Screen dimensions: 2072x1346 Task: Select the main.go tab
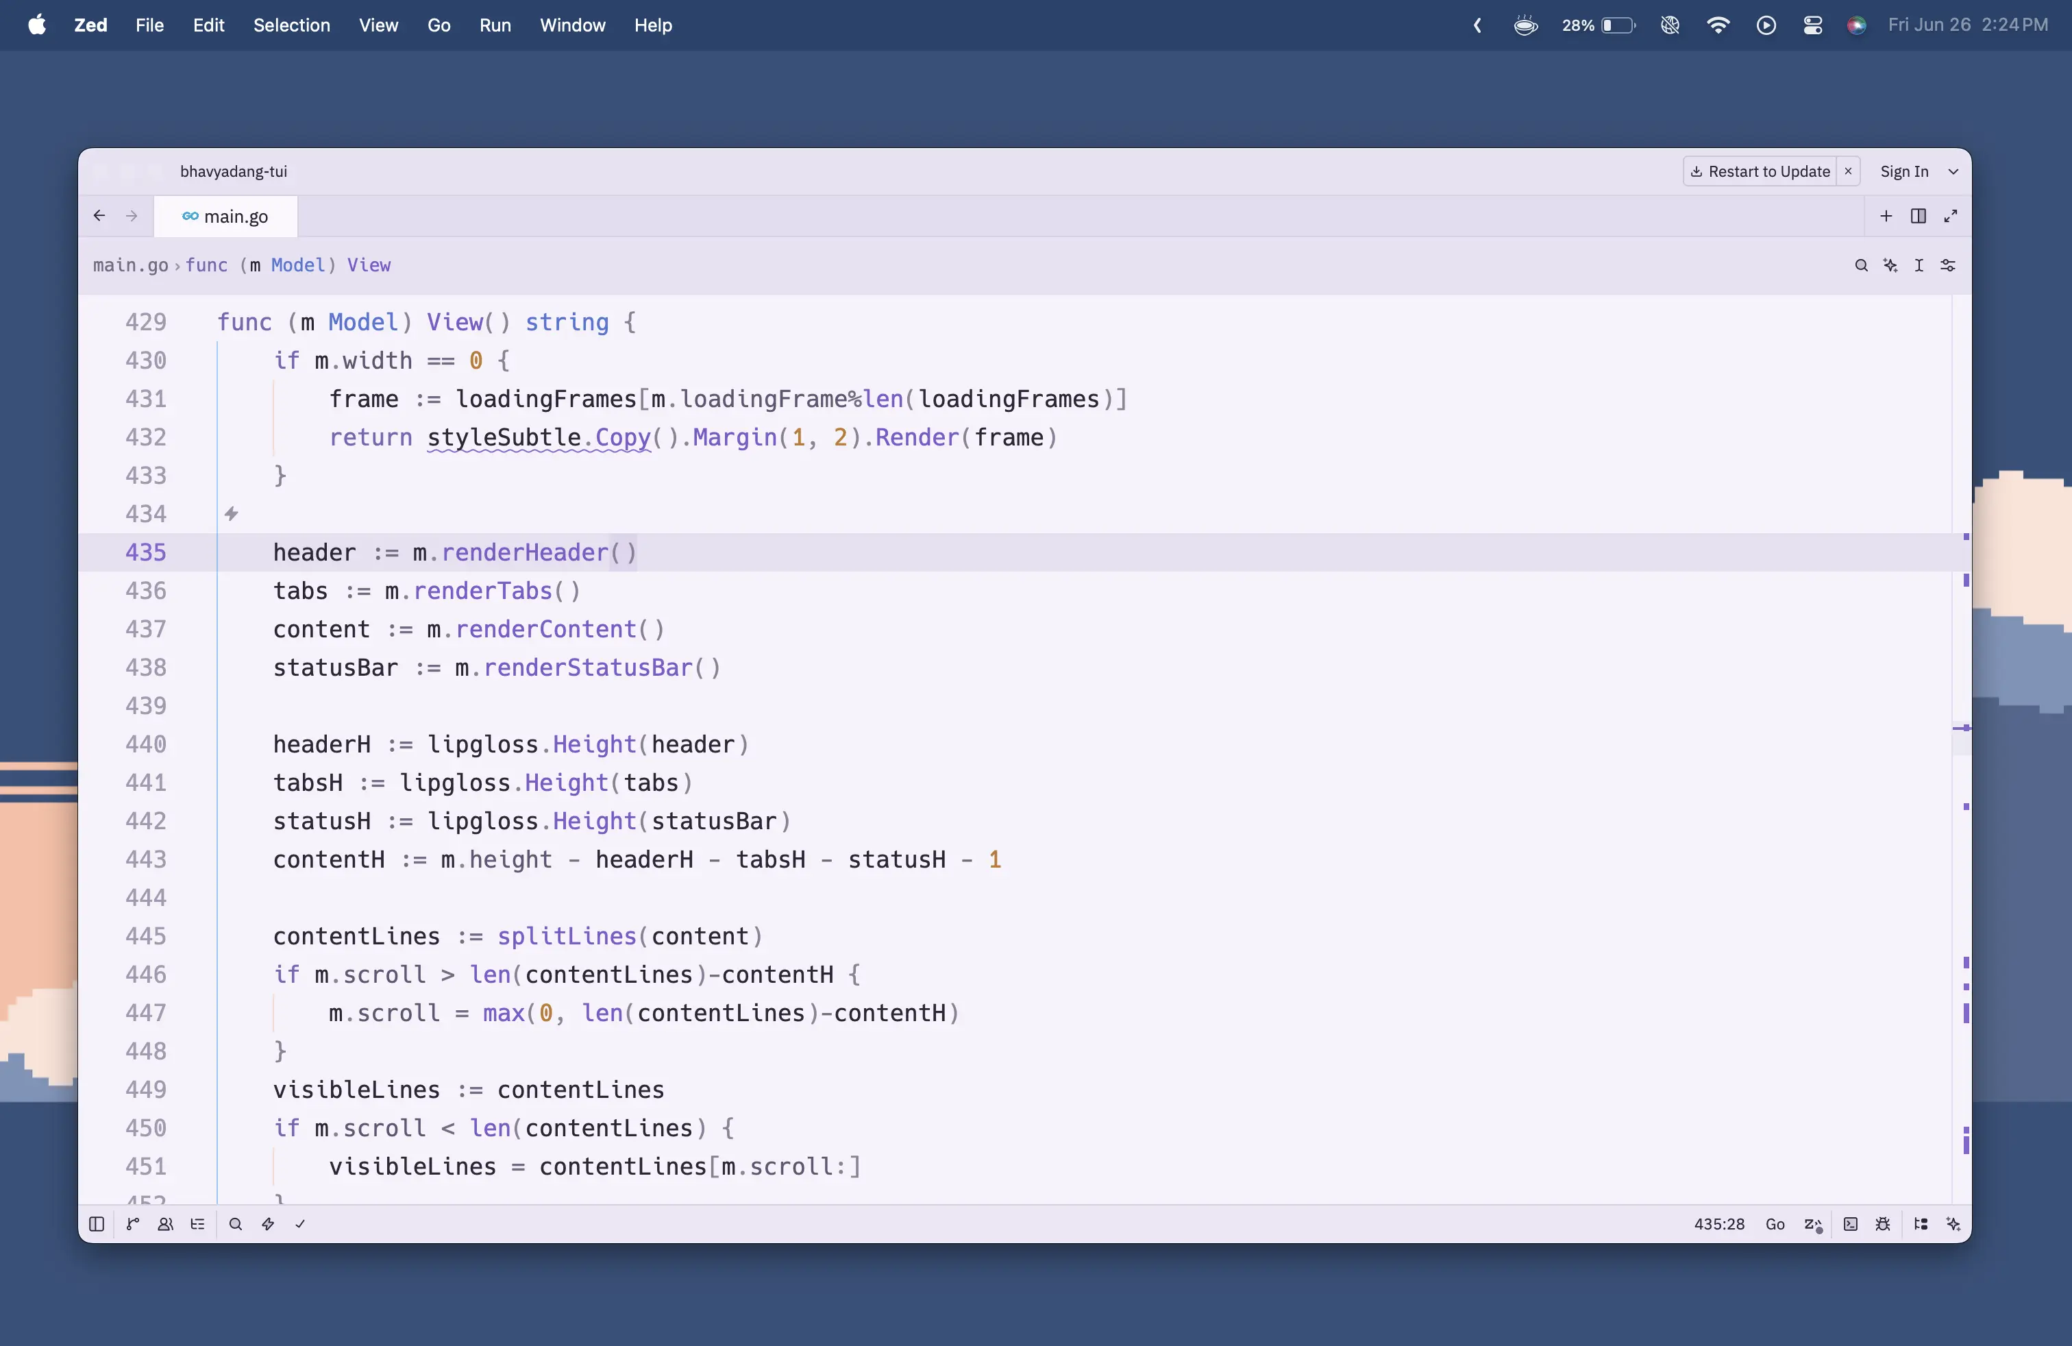click(x=225, y=216)
